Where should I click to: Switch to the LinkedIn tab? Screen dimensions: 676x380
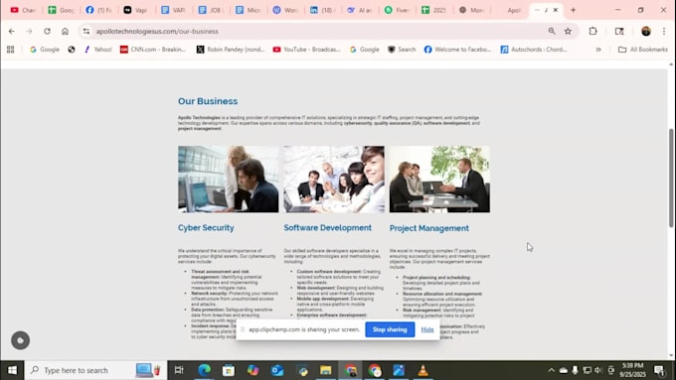pos(322,10)
